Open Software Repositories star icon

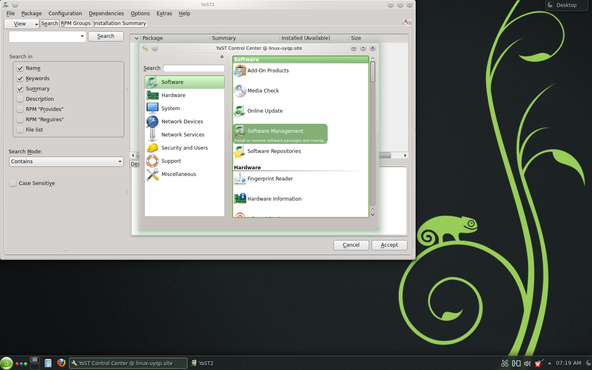(x=240, y=151)
